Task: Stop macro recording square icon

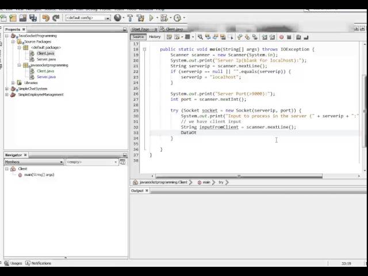Action: point(289,37)
